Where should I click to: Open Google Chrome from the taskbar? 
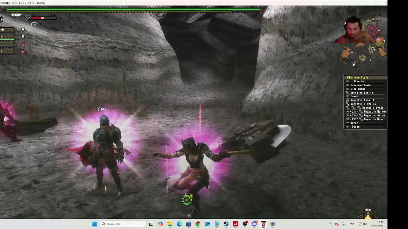(x=198, y=224)
